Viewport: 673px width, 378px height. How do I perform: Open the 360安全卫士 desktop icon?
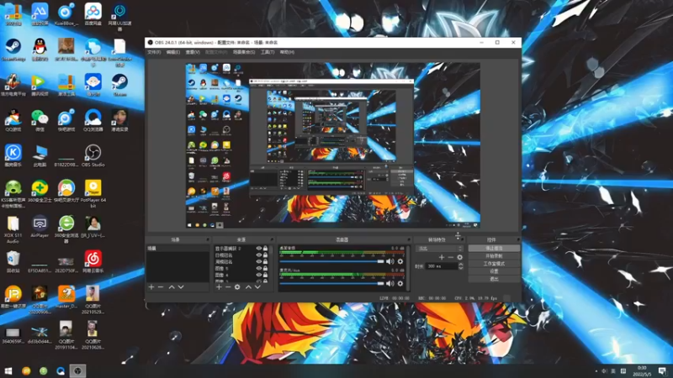(40, 192)
